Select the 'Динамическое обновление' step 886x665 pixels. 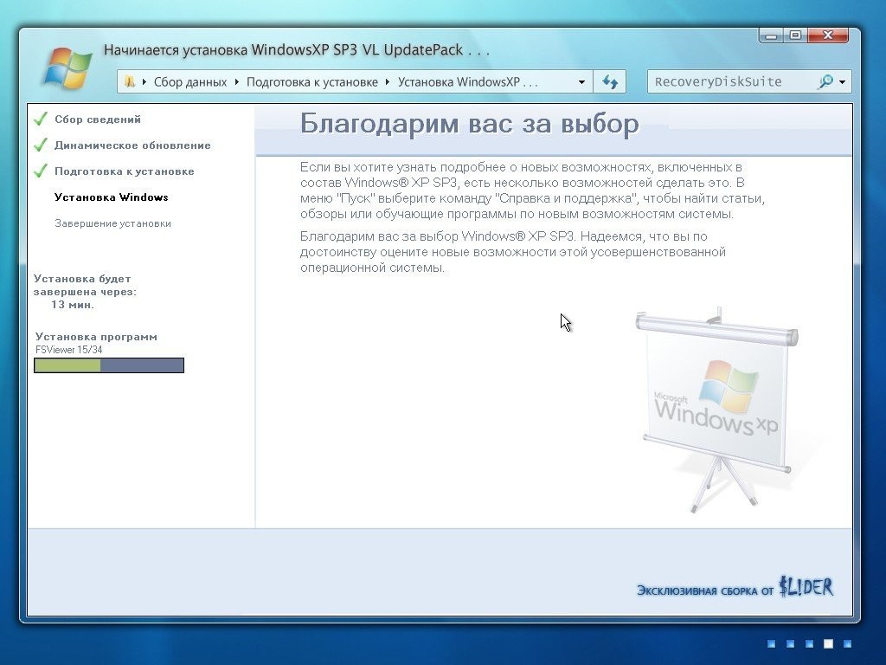click(132, 145)
